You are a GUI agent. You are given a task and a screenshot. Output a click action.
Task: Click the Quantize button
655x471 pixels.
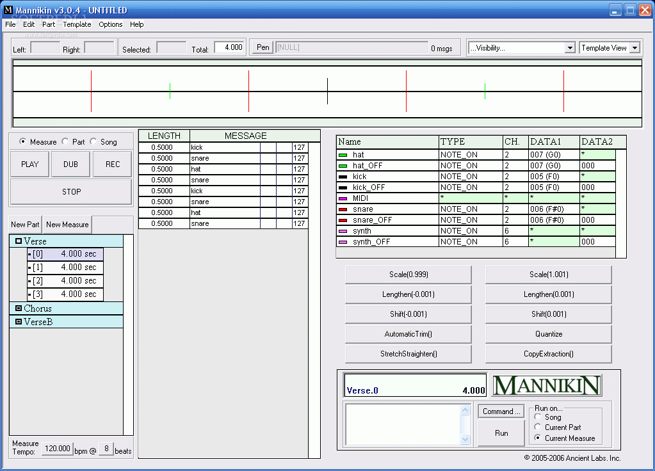[549, 334]
